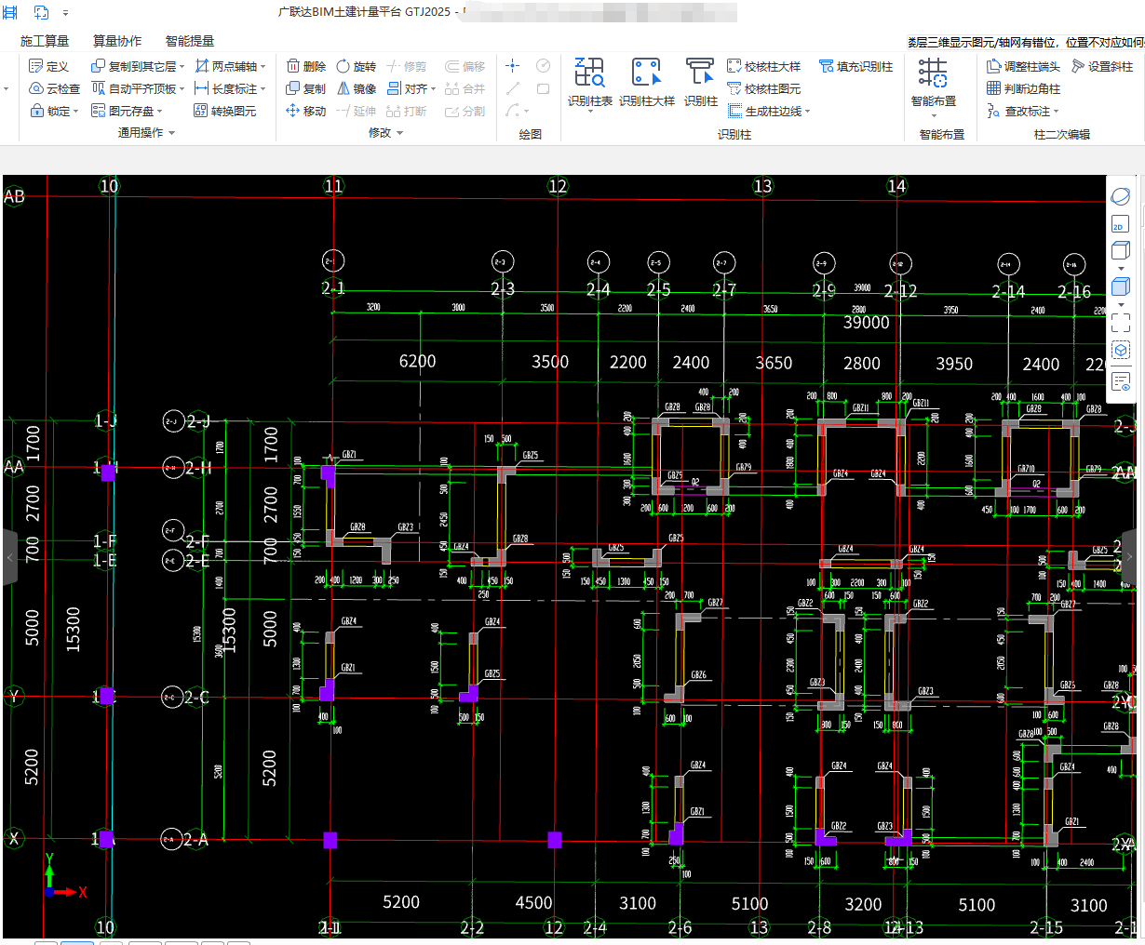
Task: Click 校核柱图元 check column elements
Action: pyautogui.click(x=764, y=88)
